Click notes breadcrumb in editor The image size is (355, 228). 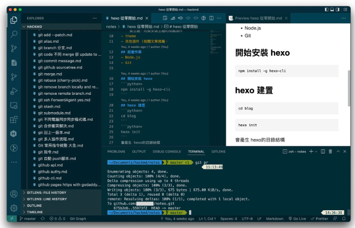tap(111, 26)
